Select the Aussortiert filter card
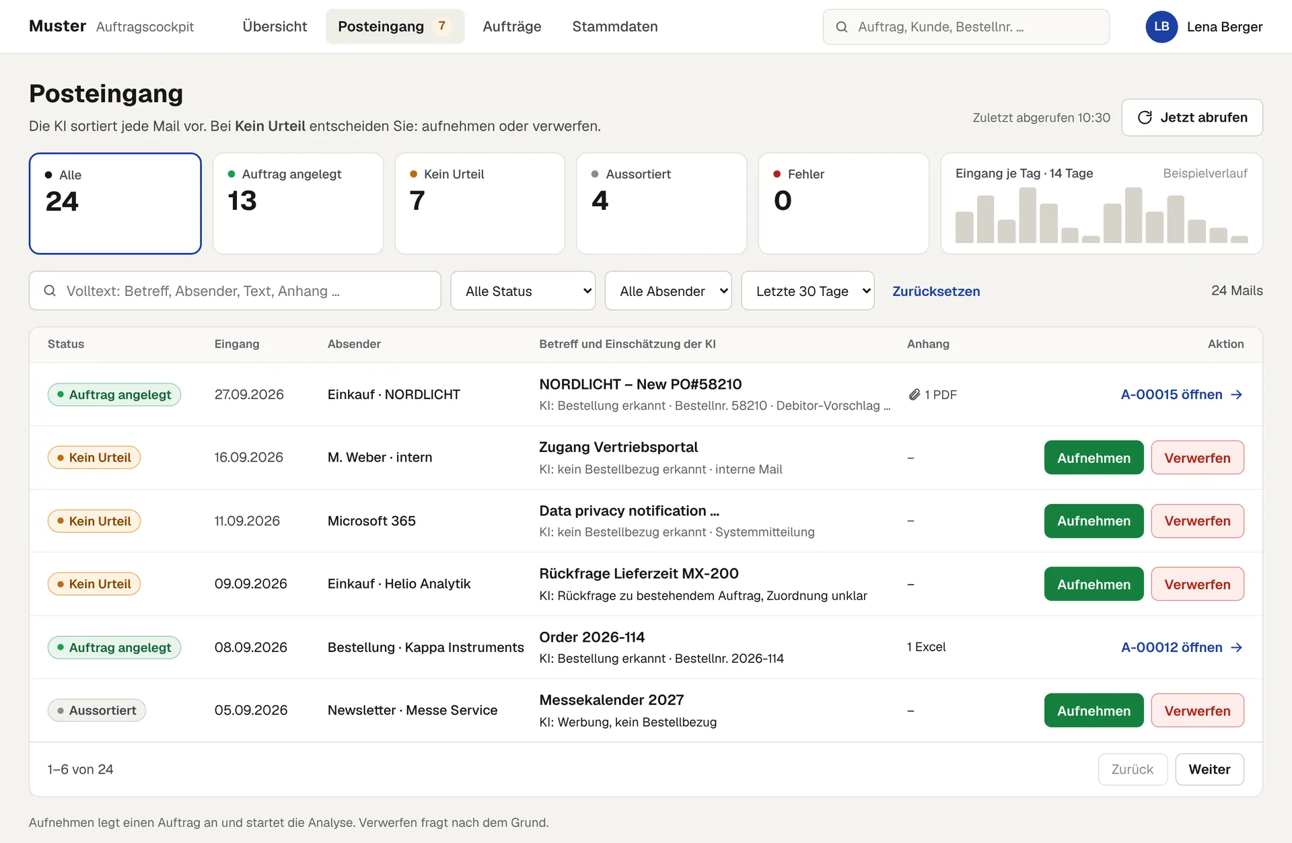 (x=661, y=203)
